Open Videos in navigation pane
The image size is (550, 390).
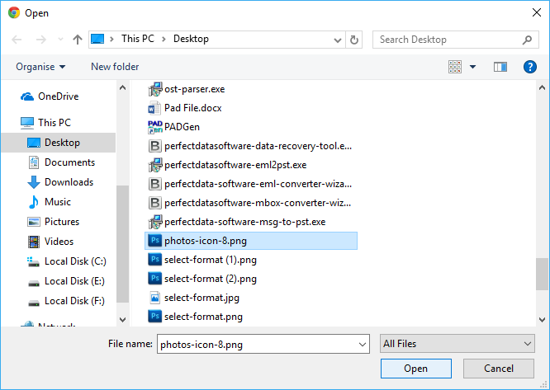59,242
